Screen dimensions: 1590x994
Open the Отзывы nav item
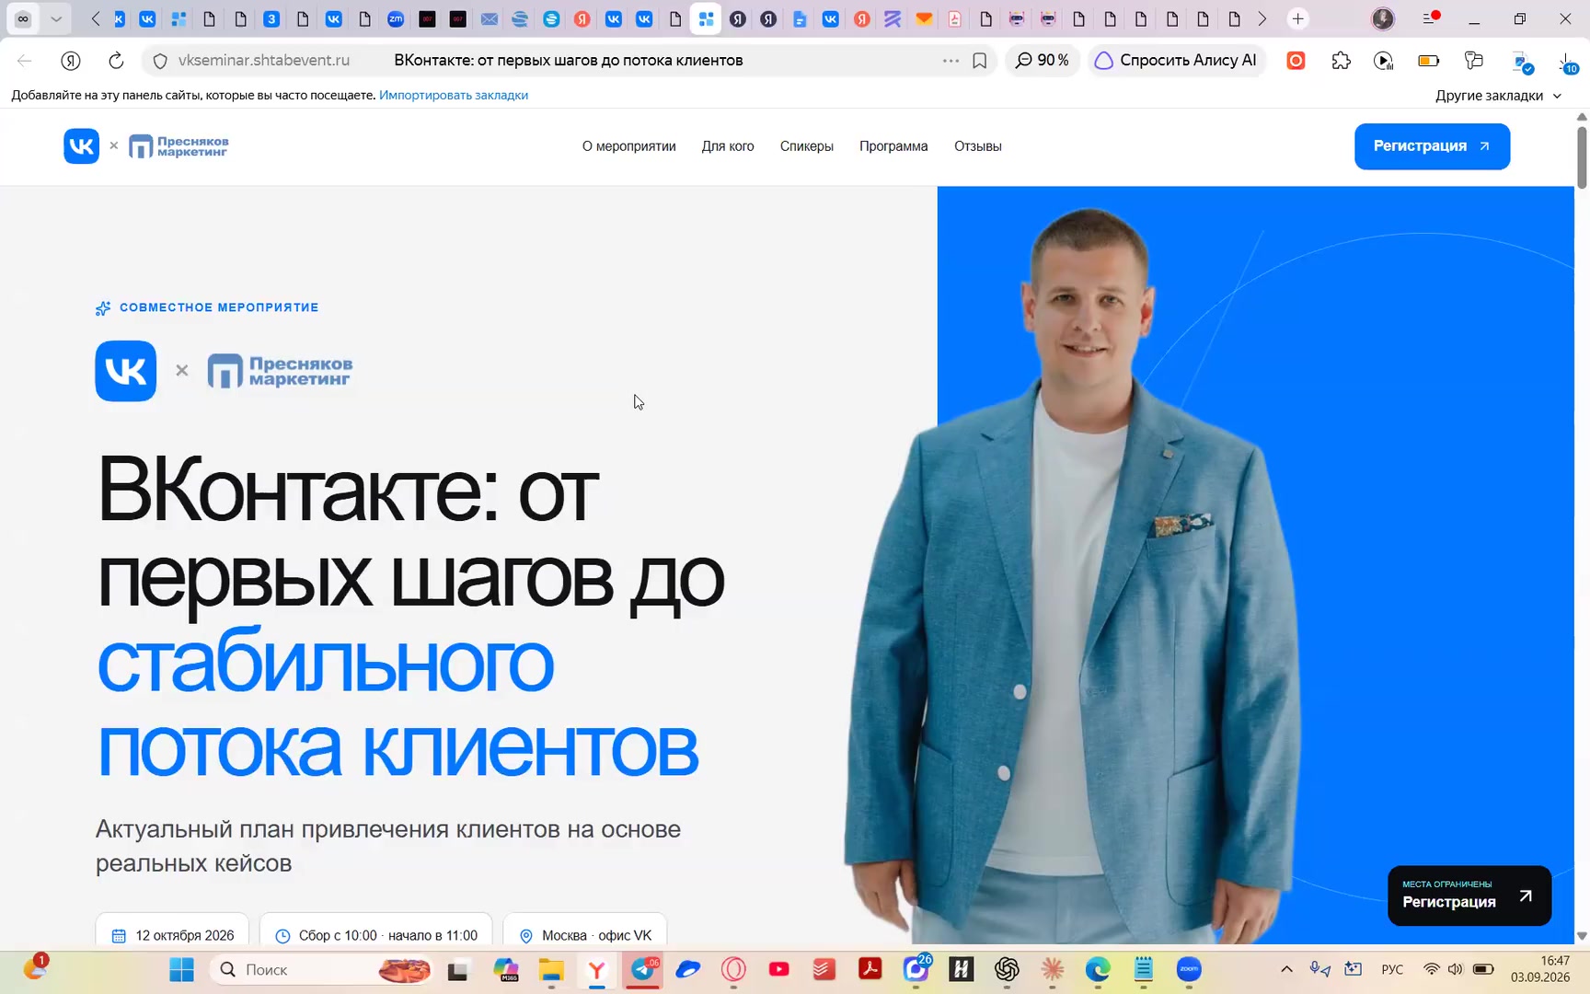978,146
